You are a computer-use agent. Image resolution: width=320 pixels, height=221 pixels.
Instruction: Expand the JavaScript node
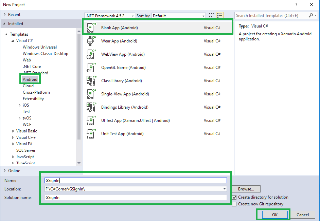click(13, 157)
